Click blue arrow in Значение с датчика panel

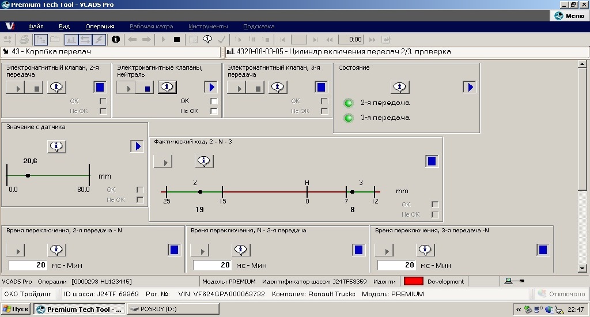[137, 146]
